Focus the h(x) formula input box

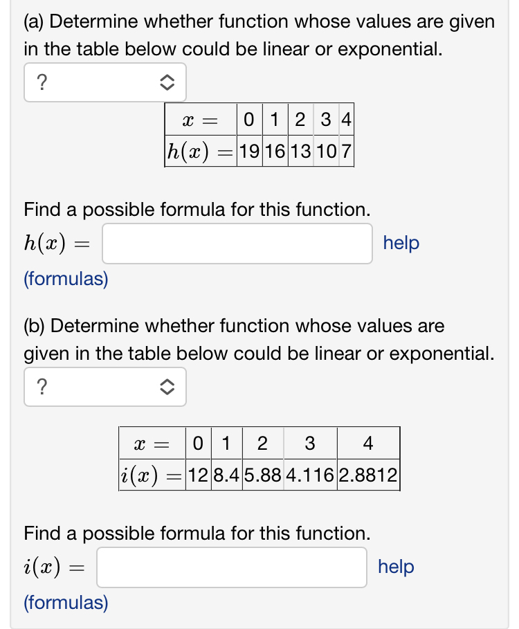tap(237, 244)
